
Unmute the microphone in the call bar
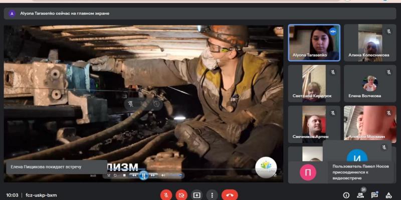point(166,195)
